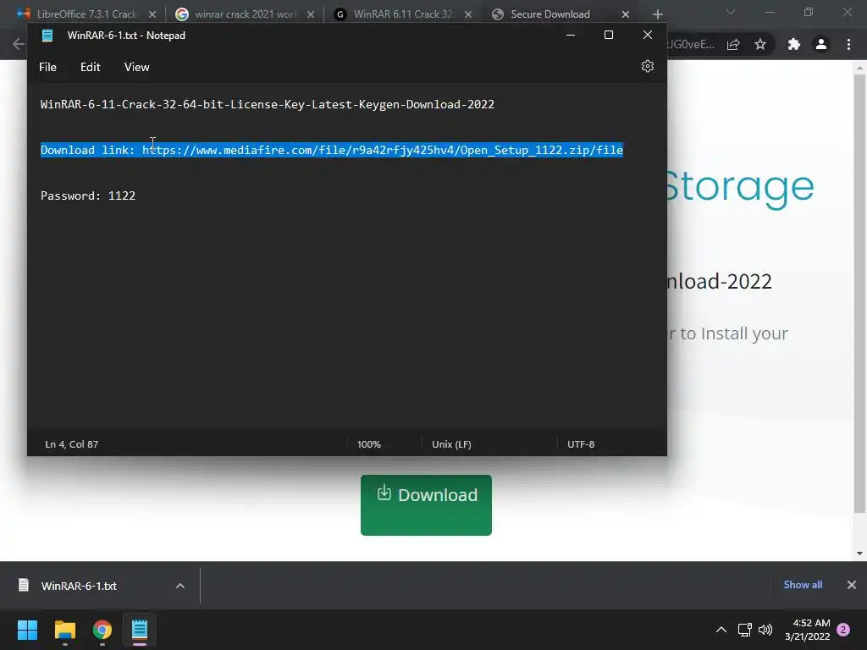Click zoom level 100% in status bar

click(369, 444)
